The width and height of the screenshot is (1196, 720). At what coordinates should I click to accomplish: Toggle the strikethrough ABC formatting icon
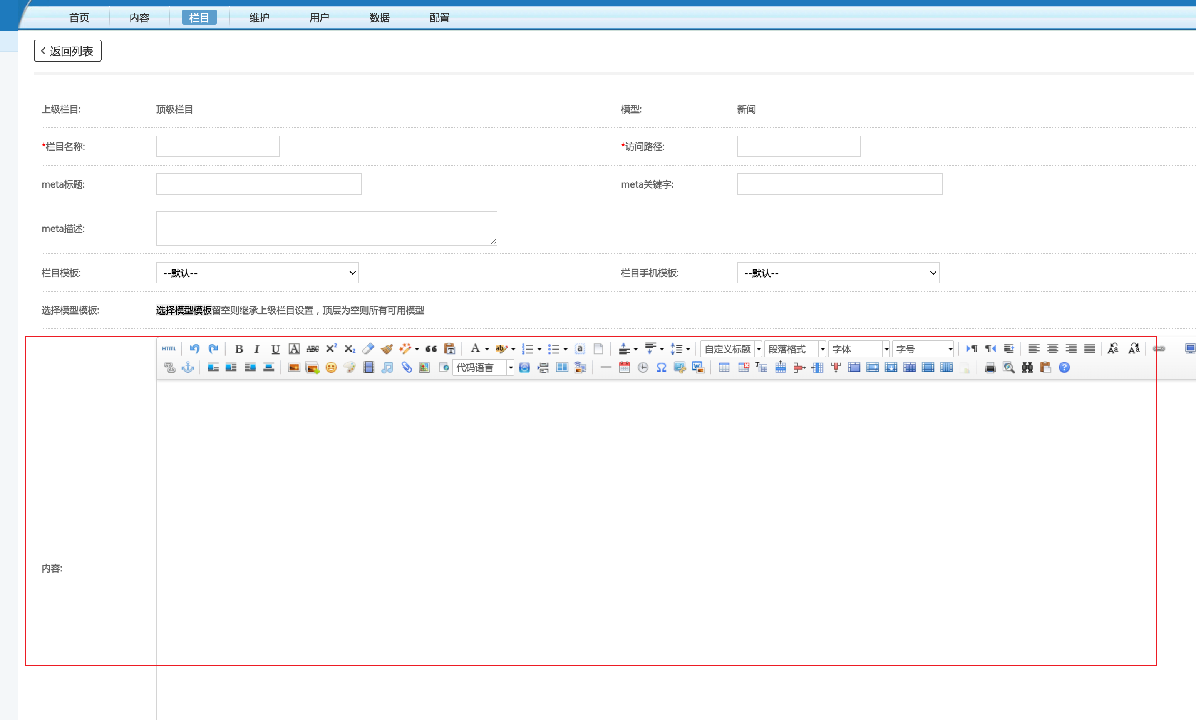[x=312, y=348]
